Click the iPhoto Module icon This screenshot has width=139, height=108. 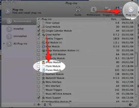coord(44,62)
